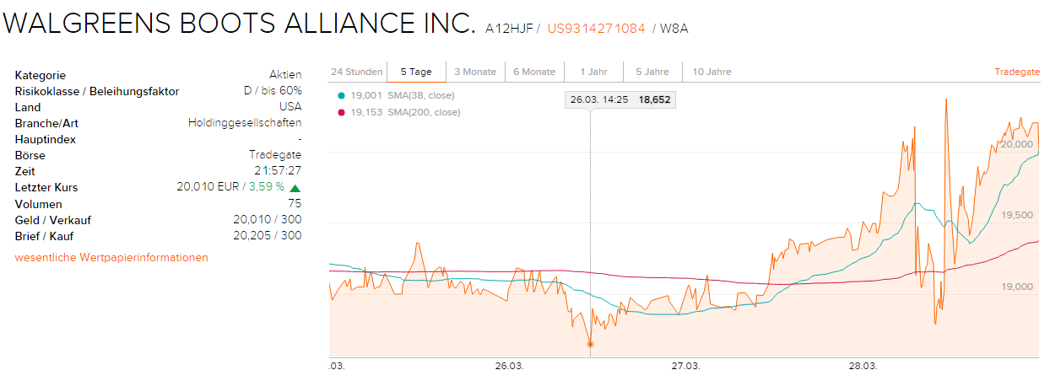Click the red SMA(200) legend dot
Screen dimensions: 1050x370
(341, 112)
